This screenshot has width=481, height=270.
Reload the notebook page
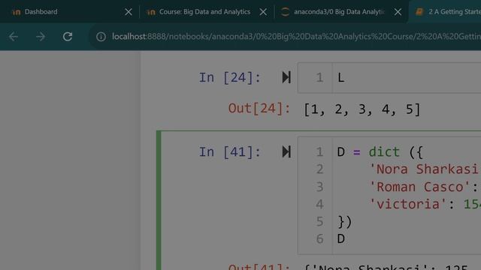(68, 37)
